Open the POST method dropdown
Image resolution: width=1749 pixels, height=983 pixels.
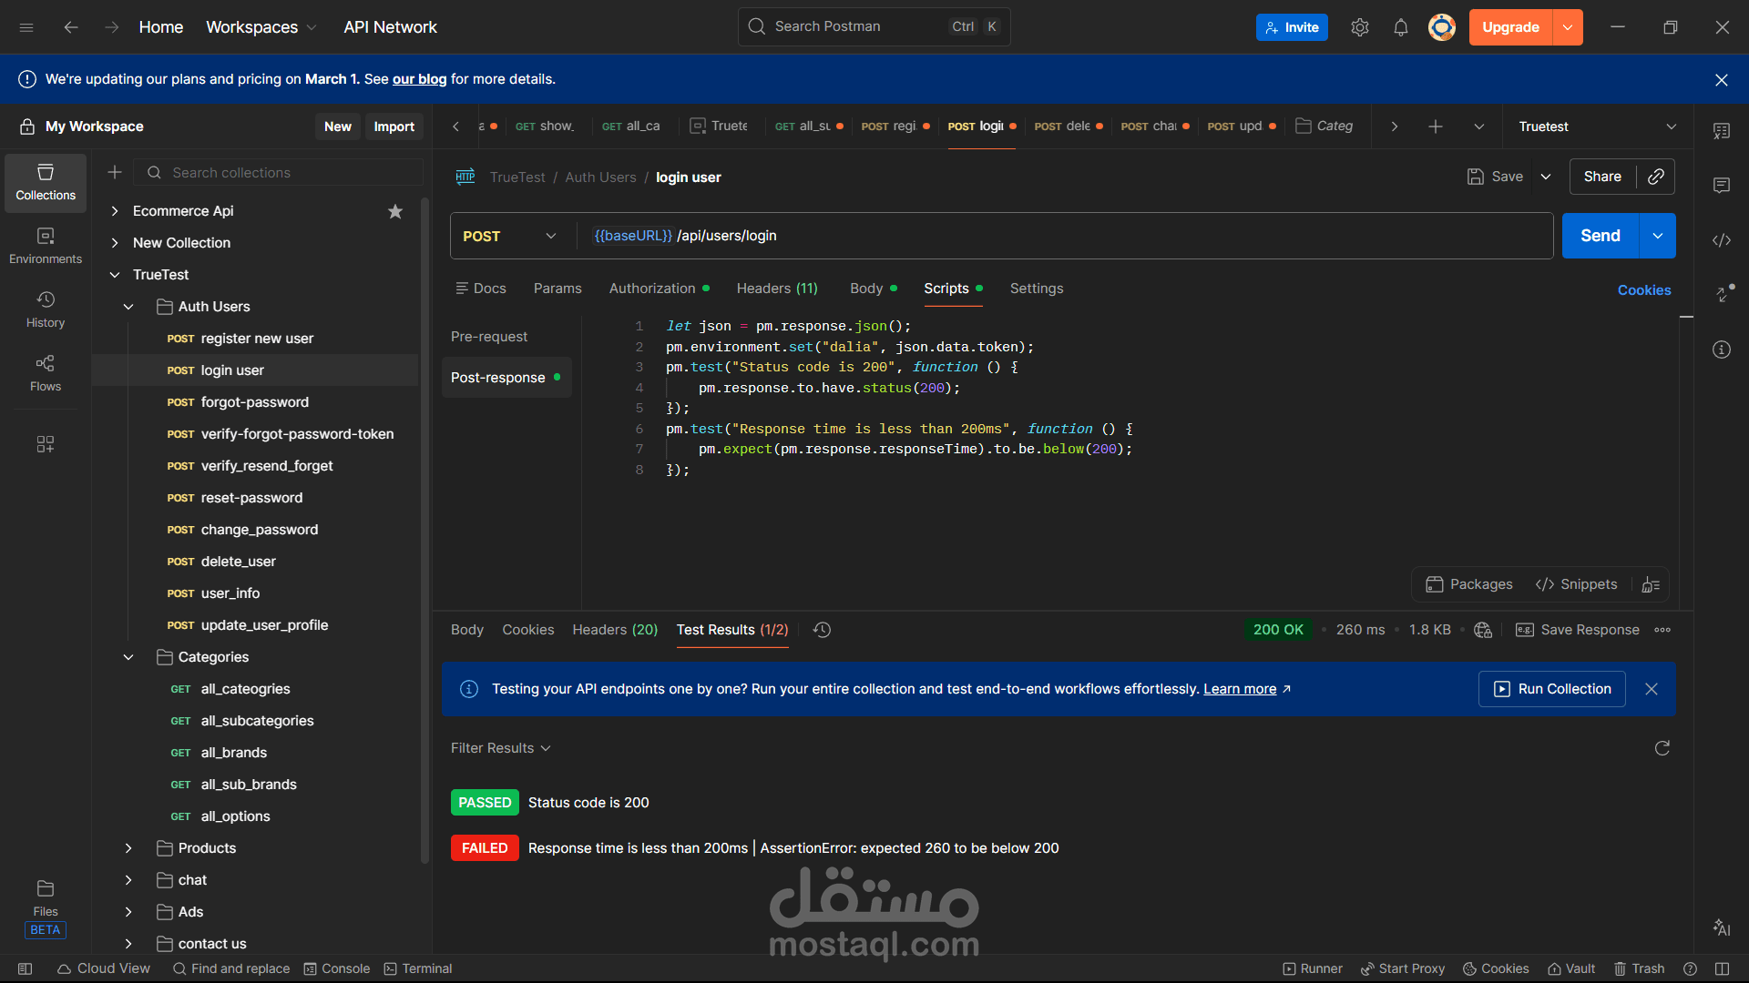[508, 236]
